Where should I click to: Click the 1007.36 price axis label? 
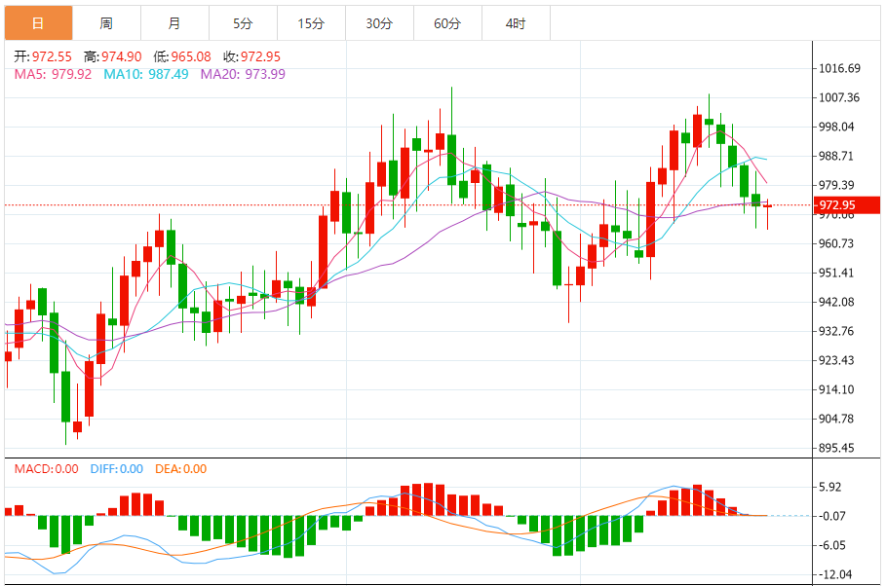tap(839, 97)
